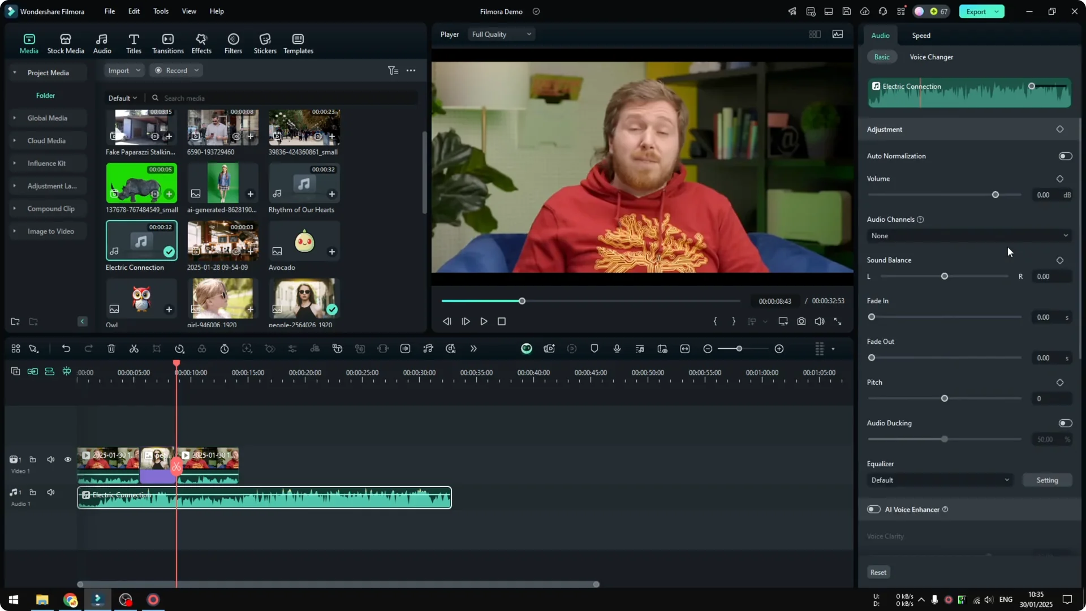Click the split (scissors) tool in the timeline toolbar

pos(133,348)
